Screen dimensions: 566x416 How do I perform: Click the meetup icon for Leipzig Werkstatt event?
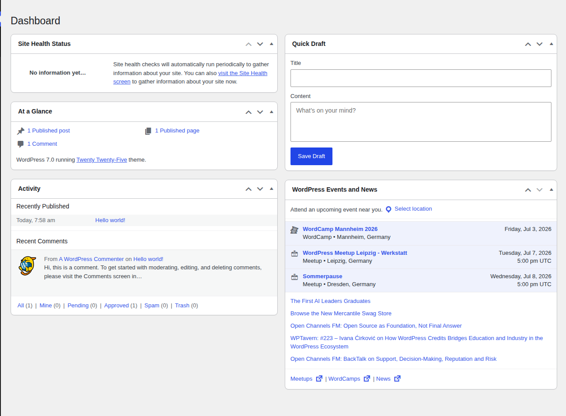pyautogui.click(x=294, y=253)
